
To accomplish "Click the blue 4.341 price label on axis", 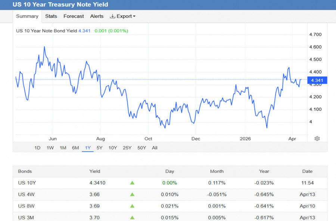I will coord(317,80).
